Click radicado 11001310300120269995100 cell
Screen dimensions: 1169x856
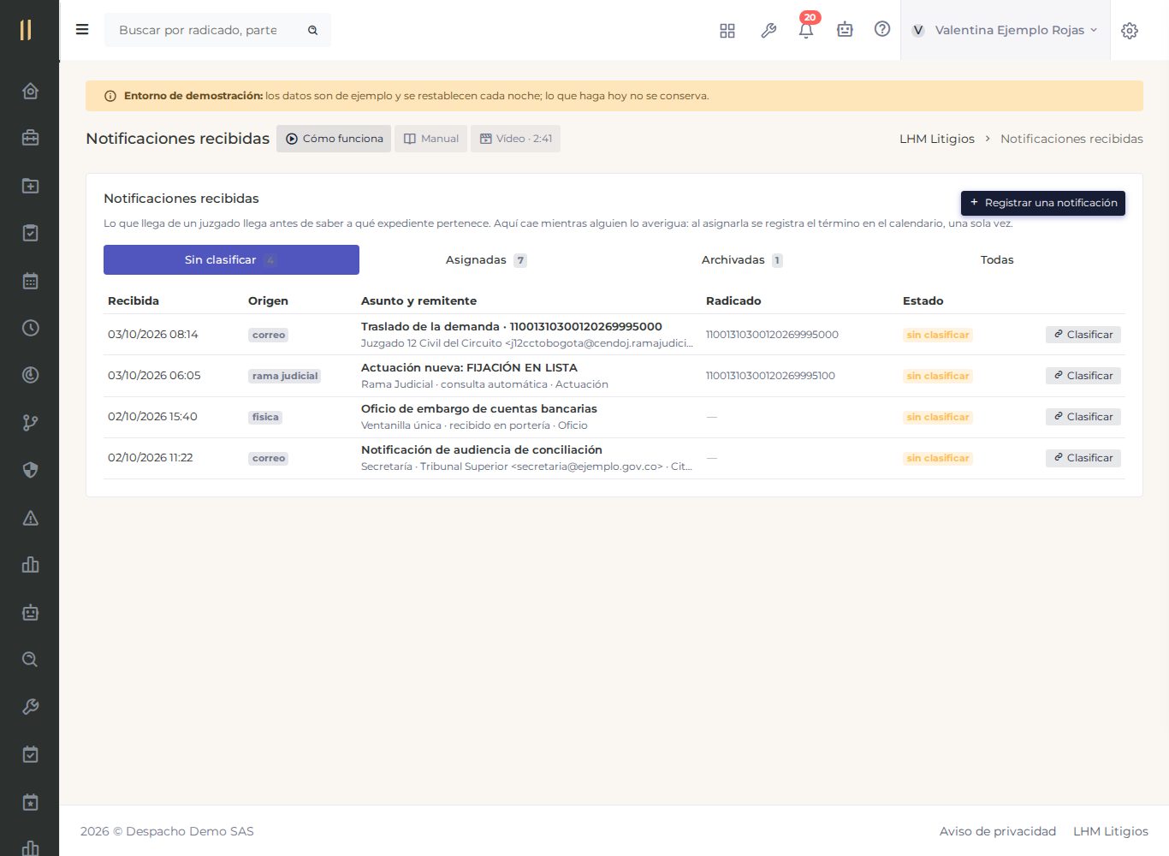coord(770,376)
